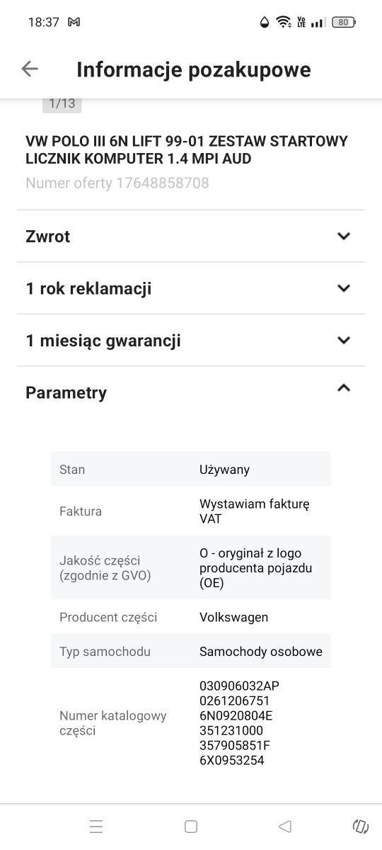
Task: Tap the Wi-Fi status icon
Action: click(x=284, y=22)
